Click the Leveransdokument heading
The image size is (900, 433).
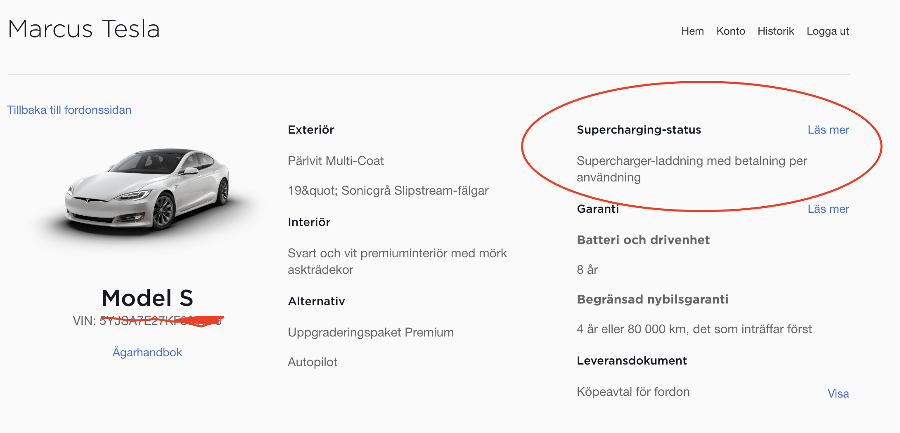point(632,361)
